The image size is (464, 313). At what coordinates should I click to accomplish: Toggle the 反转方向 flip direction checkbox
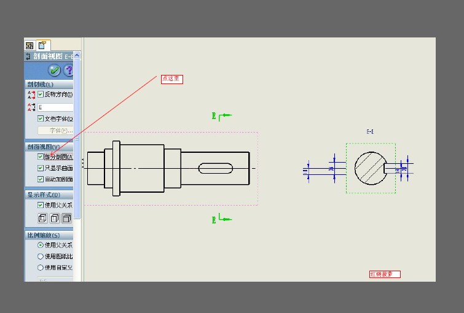tap(41, 95)
